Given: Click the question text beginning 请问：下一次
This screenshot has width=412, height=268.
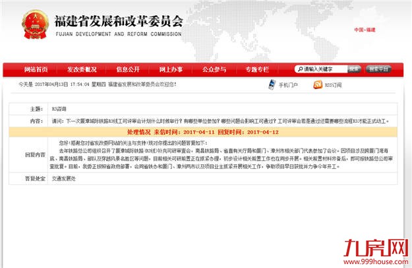Looking at the screenshot, I should (220, 121).
